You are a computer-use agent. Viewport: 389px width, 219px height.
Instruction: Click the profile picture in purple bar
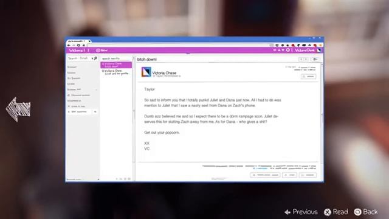[318, 50]
